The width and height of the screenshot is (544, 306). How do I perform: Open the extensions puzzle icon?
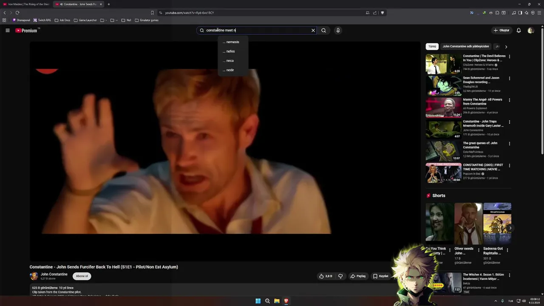[497, 13]
